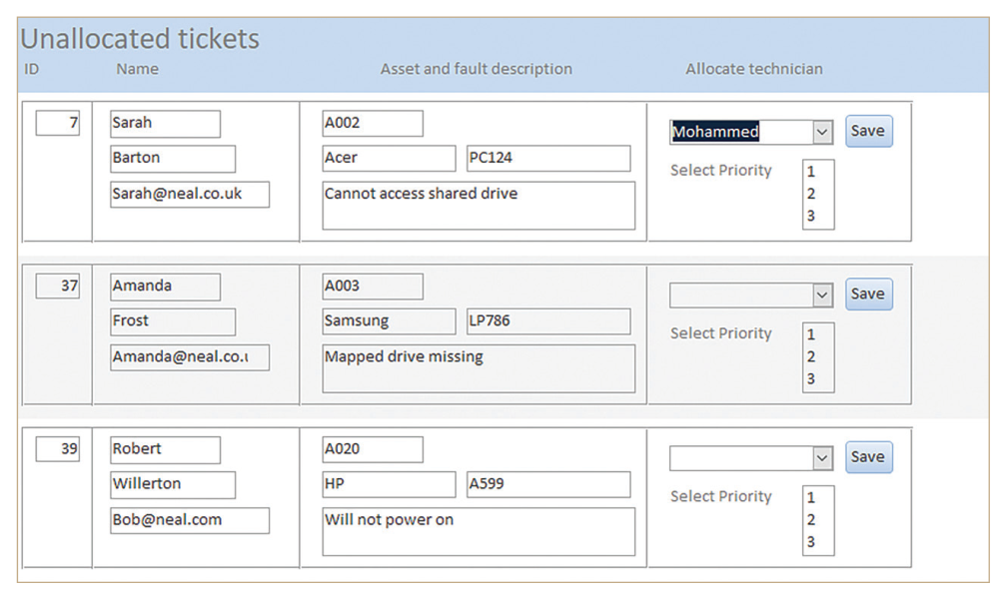Select the asset field A003
This screenshot has width=1006, height=600.
click(373, 287)
